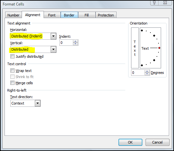
Task: Decrease orientation Degrees with down arrow
Action: pos(147,74)
